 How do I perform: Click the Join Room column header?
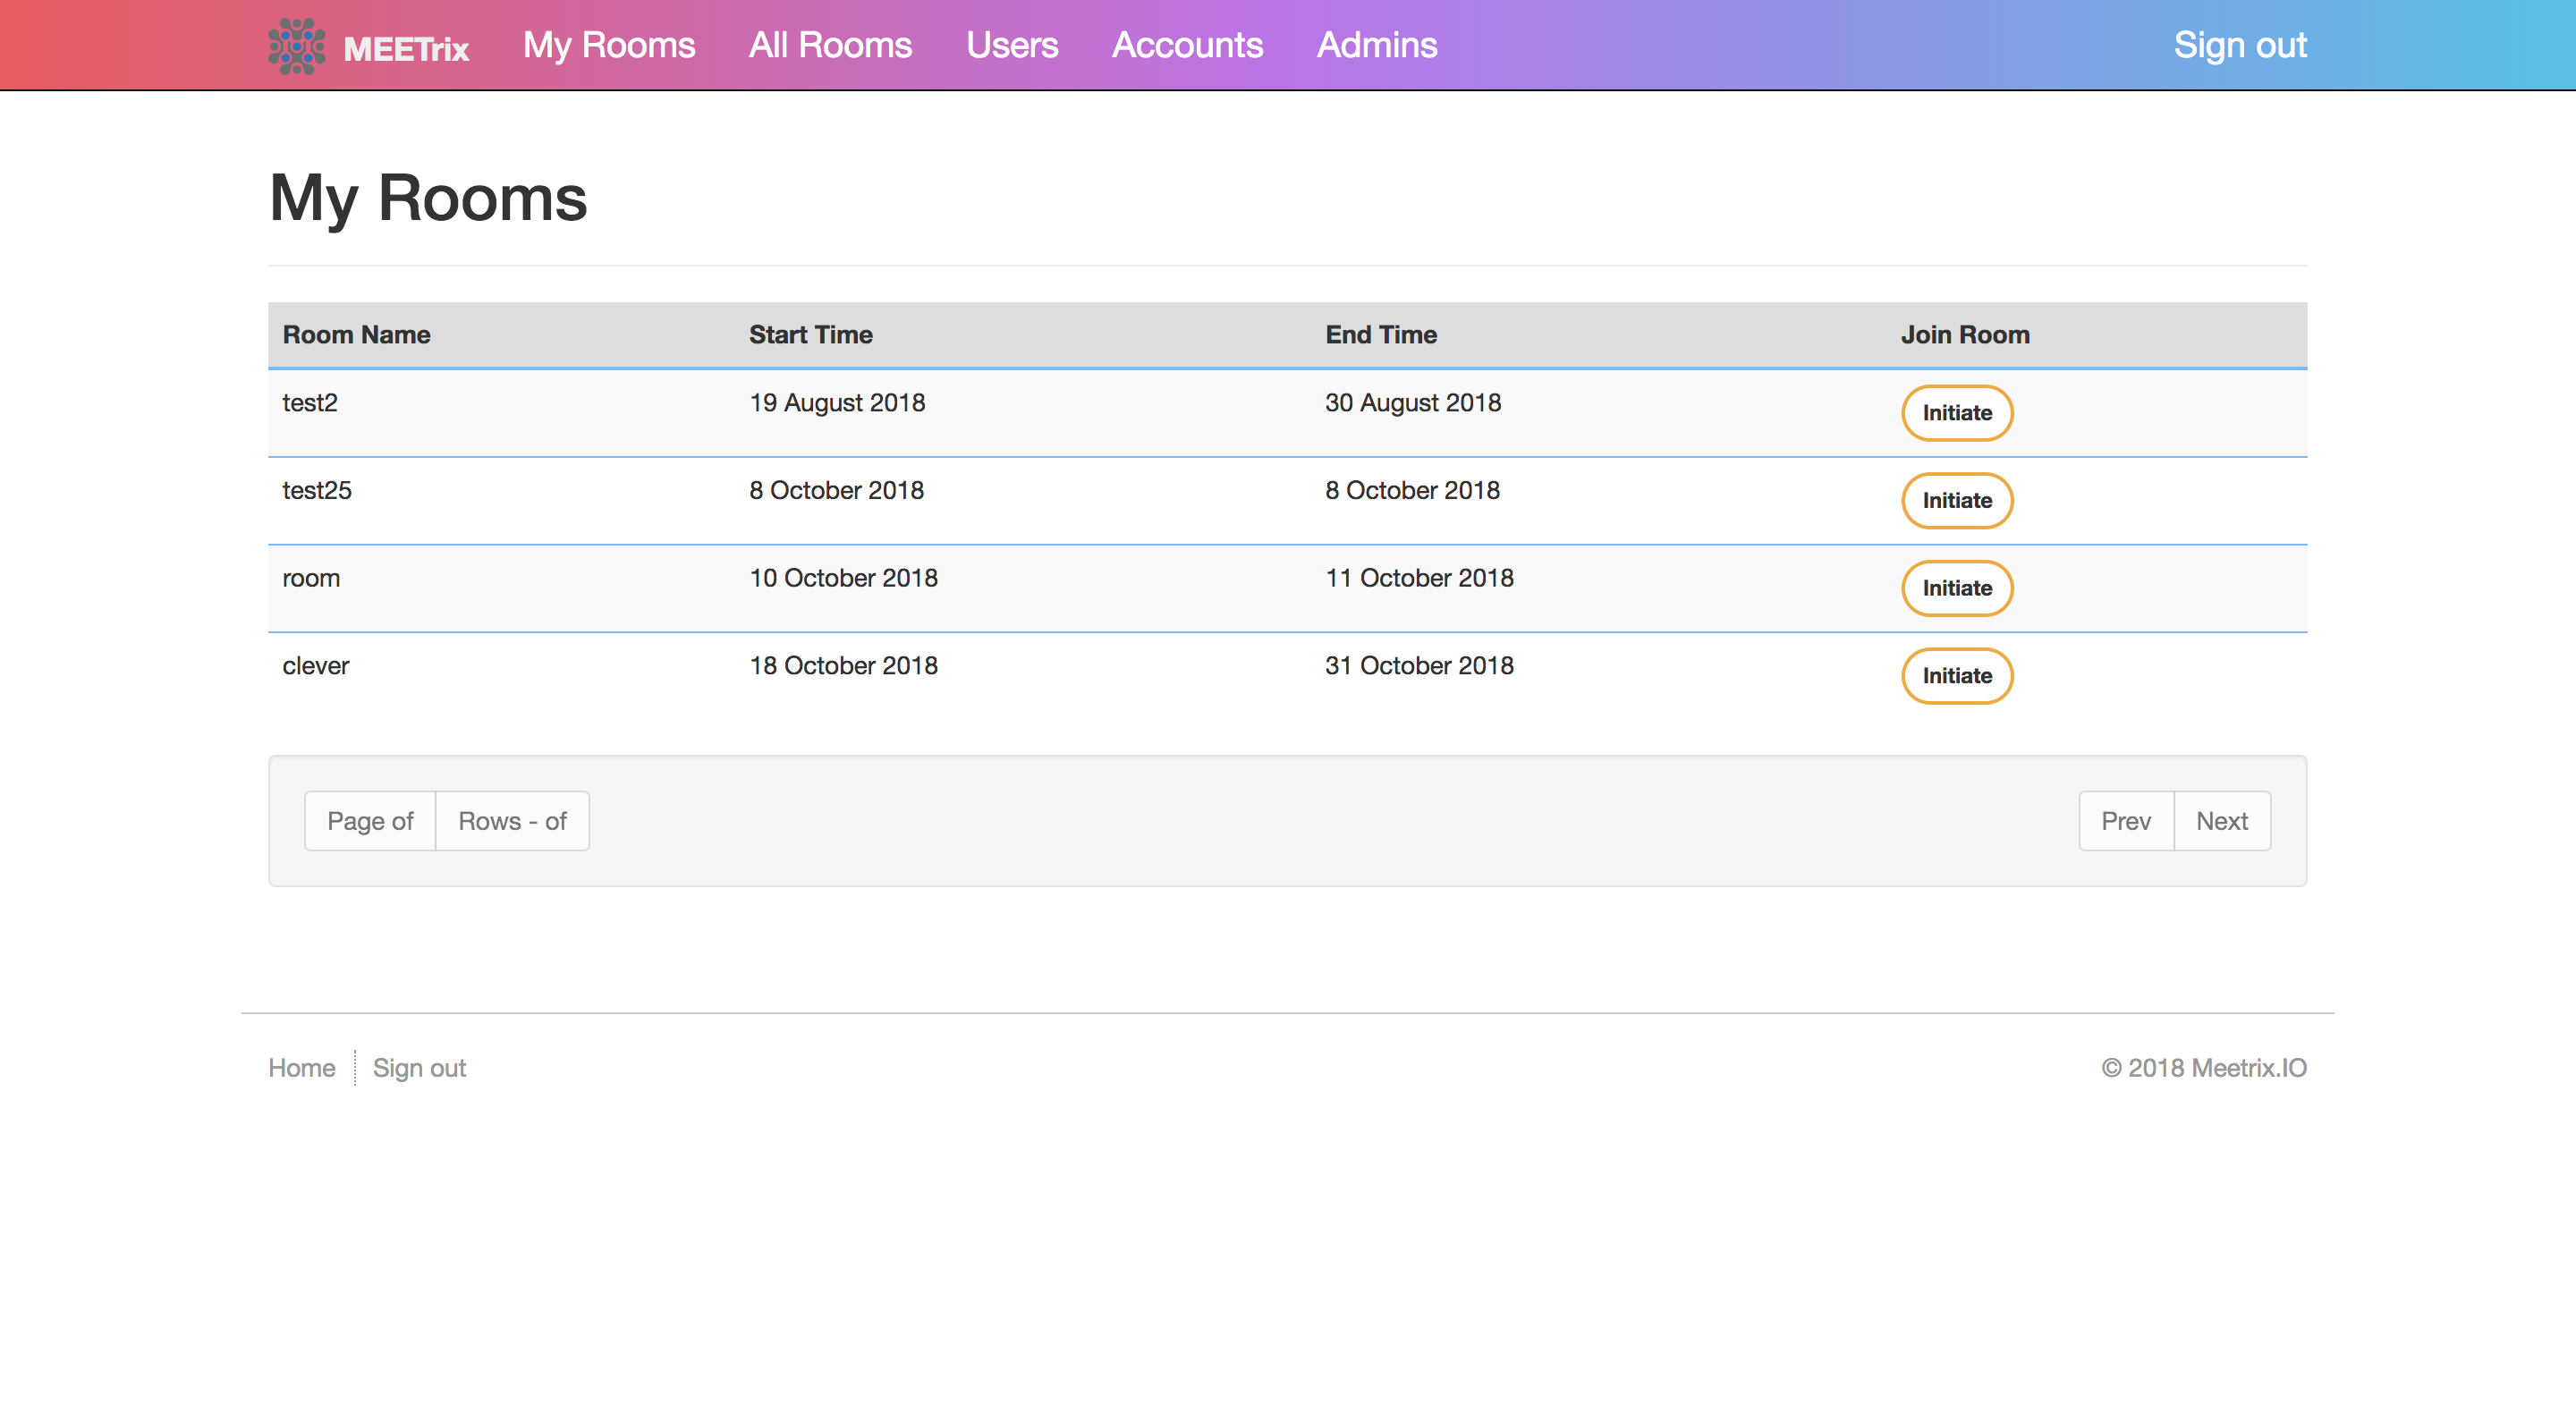point(1965,335)
